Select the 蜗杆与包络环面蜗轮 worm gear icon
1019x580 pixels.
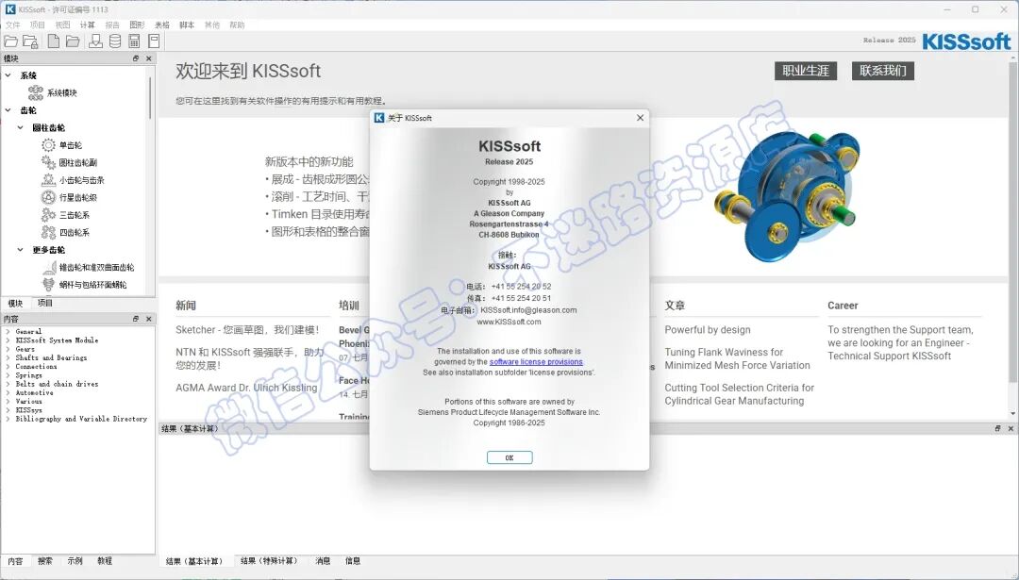49,285
